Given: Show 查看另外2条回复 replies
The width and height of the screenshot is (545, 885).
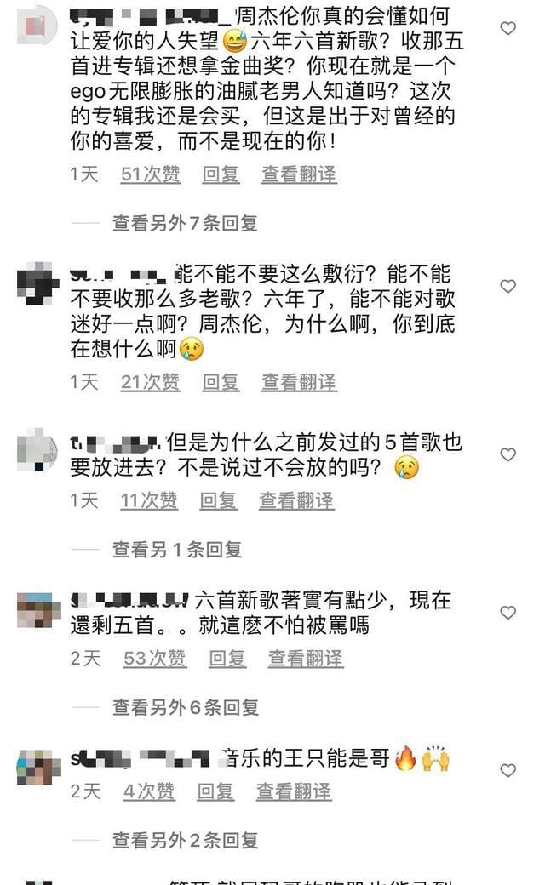Looking at the screenshot, I should 186,841.
